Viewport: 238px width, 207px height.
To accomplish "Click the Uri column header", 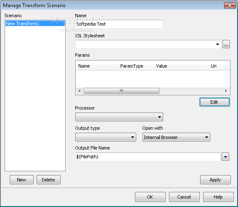I will [219, 66].
